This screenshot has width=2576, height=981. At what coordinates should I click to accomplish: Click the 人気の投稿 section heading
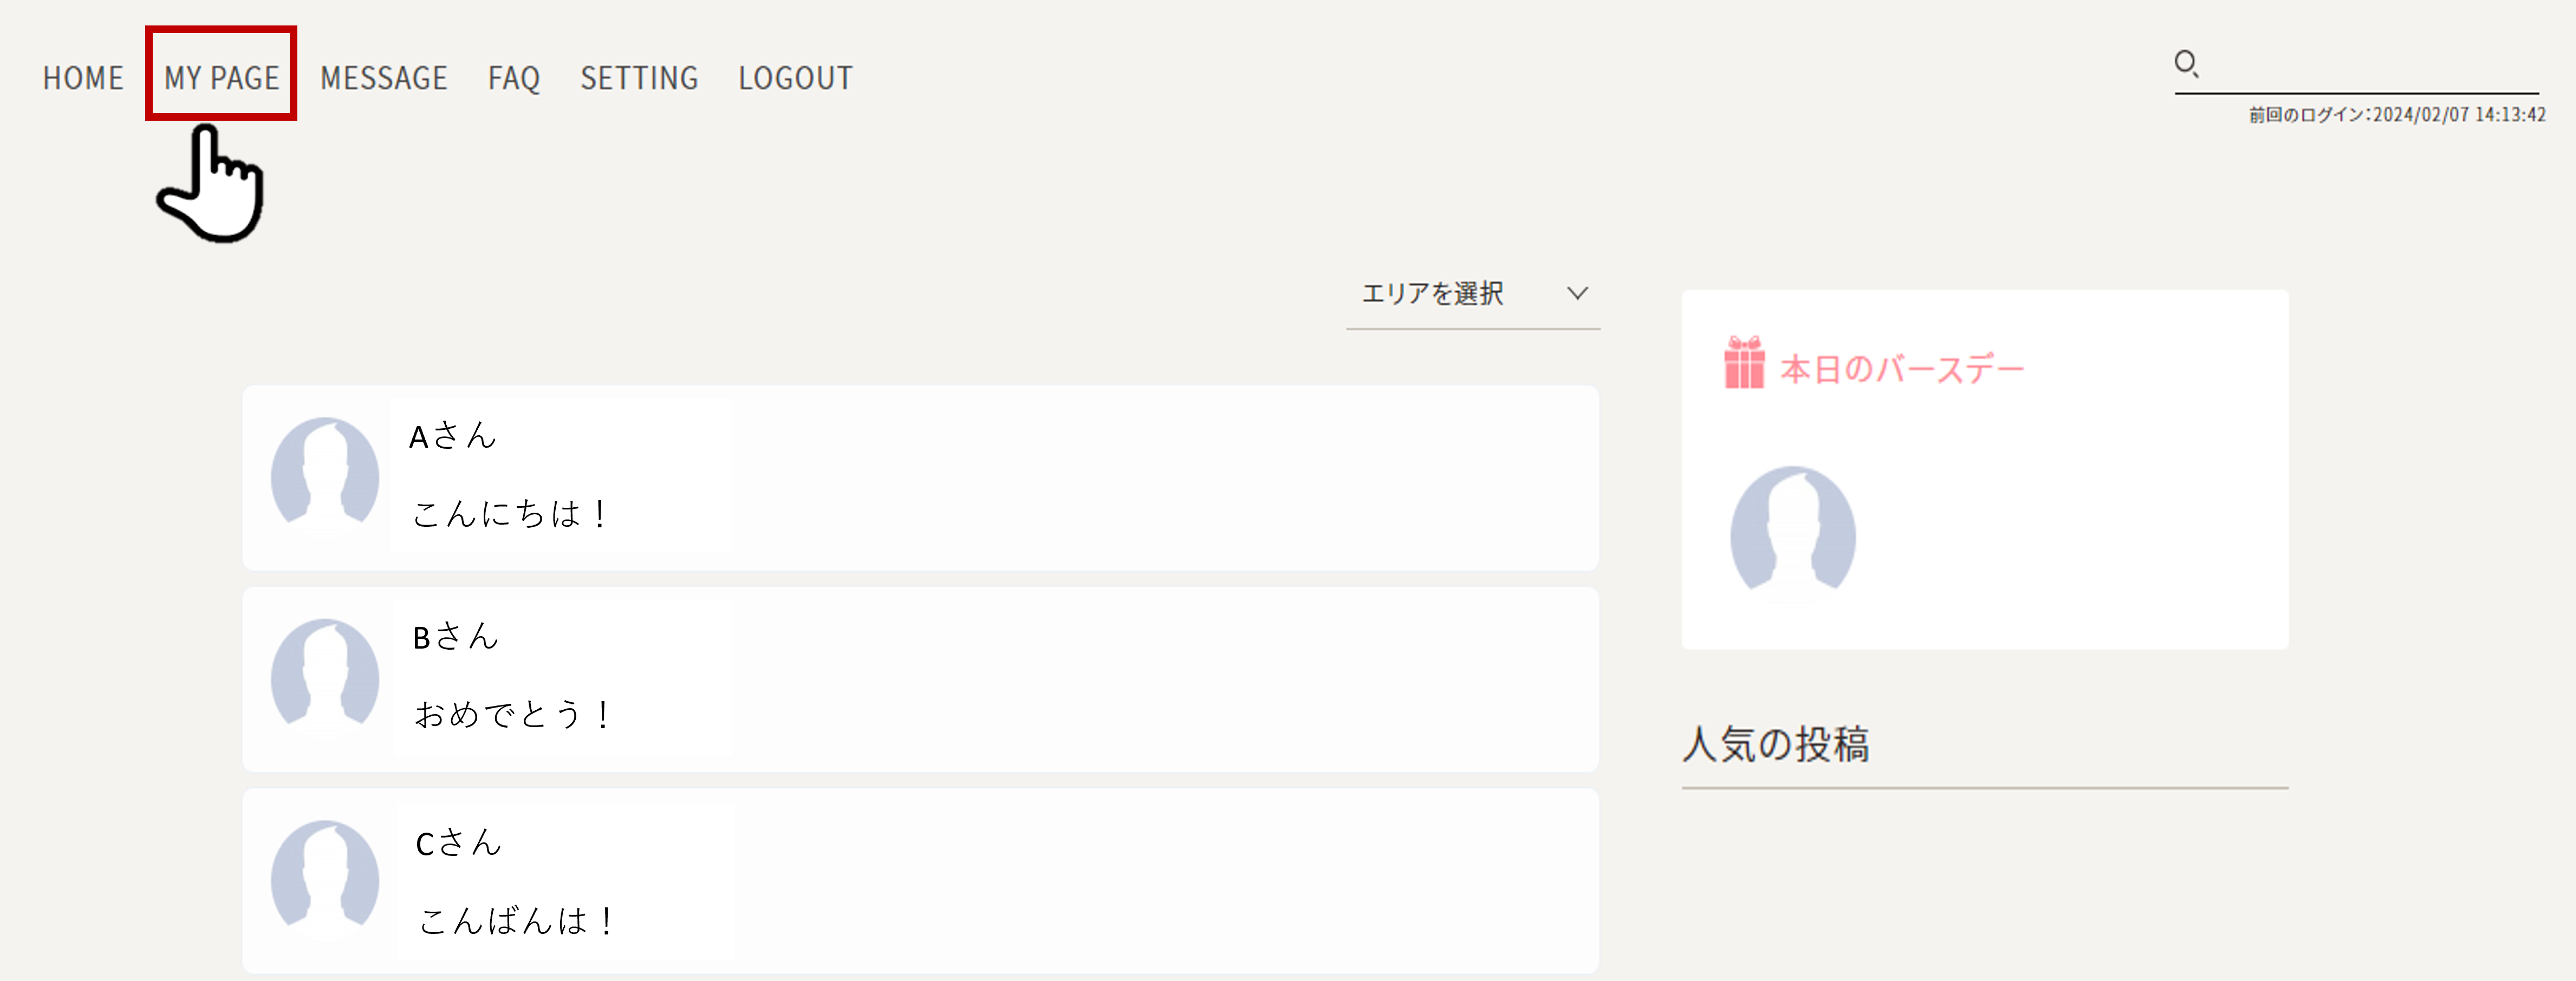[1776, 744]
